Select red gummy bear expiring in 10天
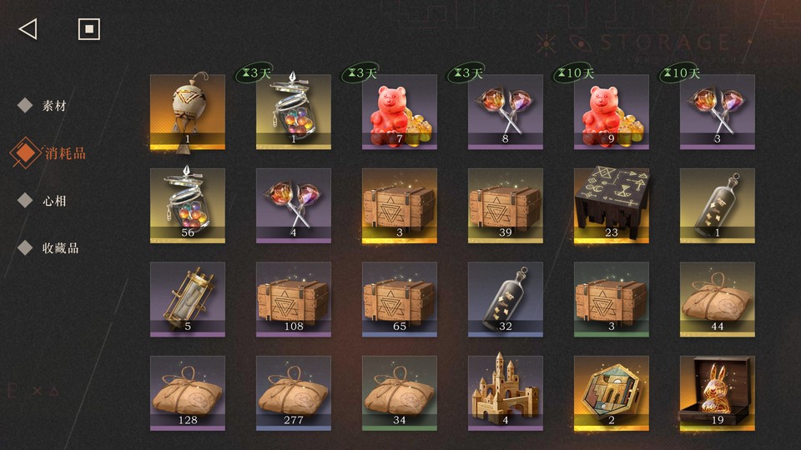801x450 pixels. click(x=612, y=112)
